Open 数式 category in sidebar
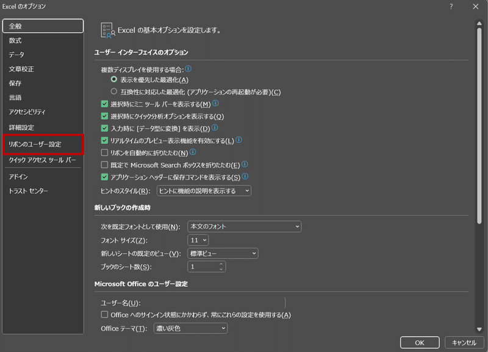Image resolution: width=488 pixels, height=352 pixels. (43, 40)
